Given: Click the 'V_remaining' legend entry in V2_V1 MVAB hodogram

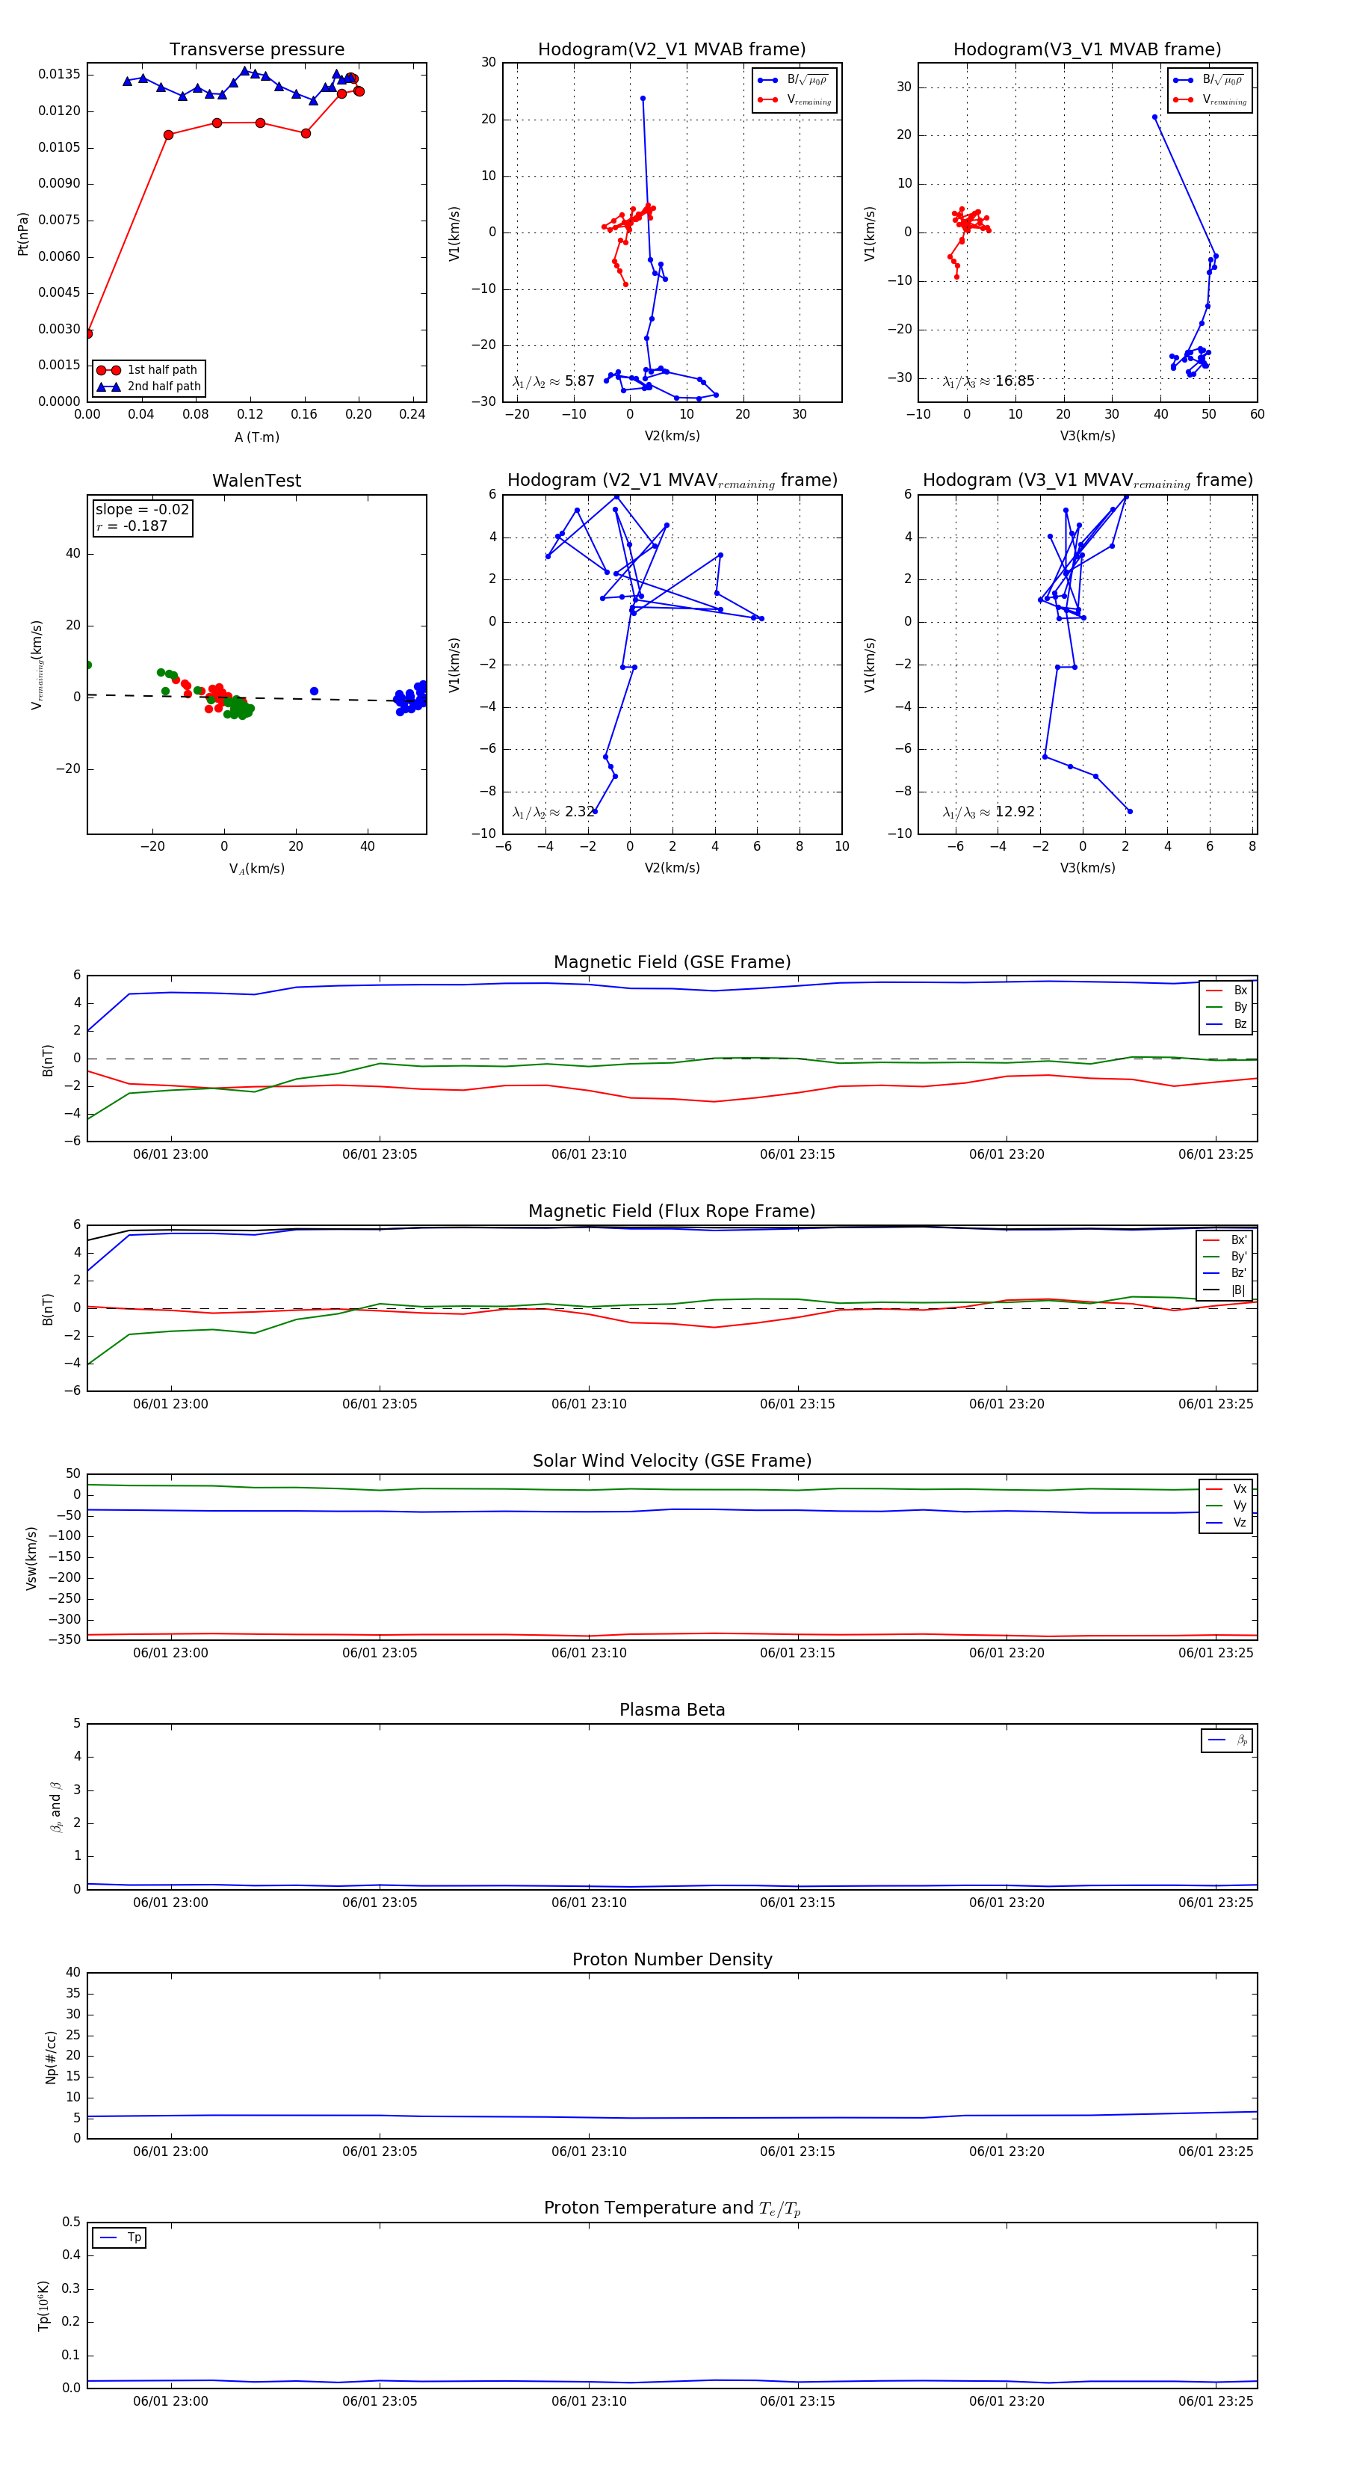Looking at the screenshot, I should click(x=794, y=99).
